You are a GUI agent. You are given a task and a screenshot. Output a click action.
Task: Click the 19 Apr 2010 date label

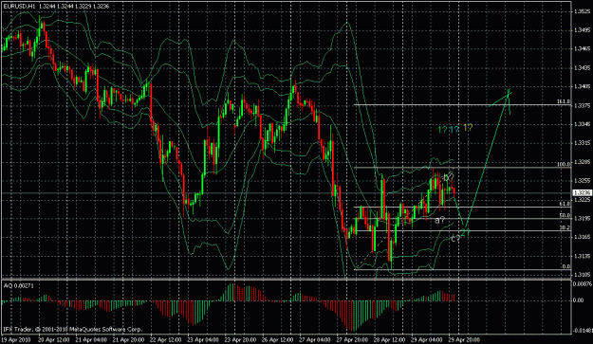coord(16,339)
